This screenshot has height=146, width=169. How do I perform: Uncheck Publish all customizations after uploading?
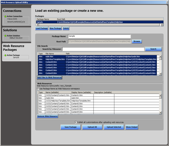(x=75, y=122)
